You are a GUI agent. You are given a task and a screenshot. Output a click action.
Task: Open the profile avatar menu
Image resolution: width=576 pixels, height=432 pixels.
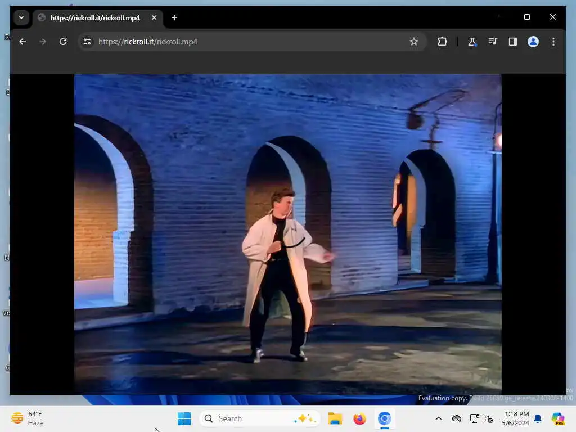tap(533, 42)
